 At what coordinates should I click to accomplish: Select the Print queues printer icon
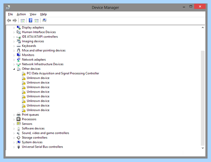(x=19, y=115)
